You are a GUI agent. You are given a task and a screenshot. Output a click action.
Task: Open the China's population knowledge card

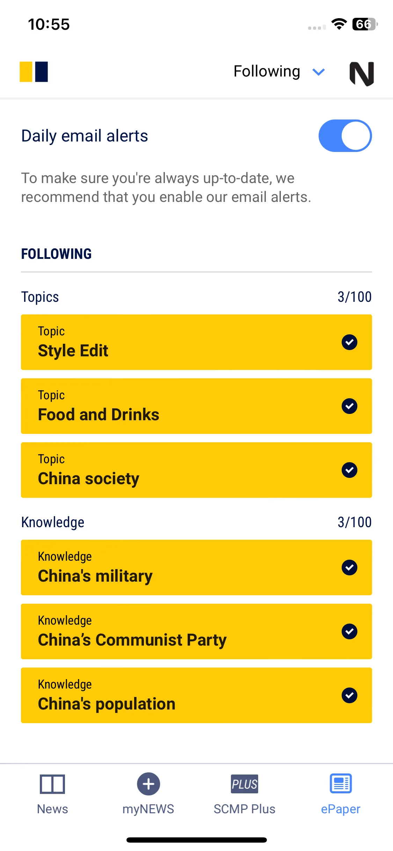196,696
